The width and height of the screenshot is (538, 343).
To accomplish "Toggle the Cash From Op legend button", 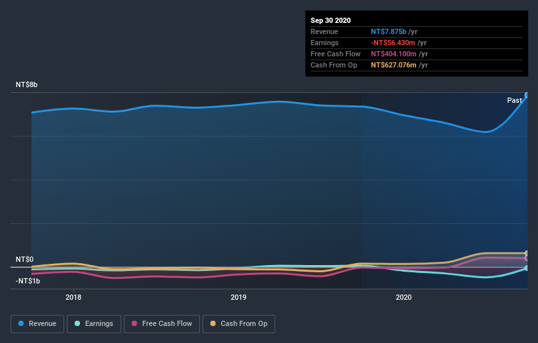I will coord(239,324).
